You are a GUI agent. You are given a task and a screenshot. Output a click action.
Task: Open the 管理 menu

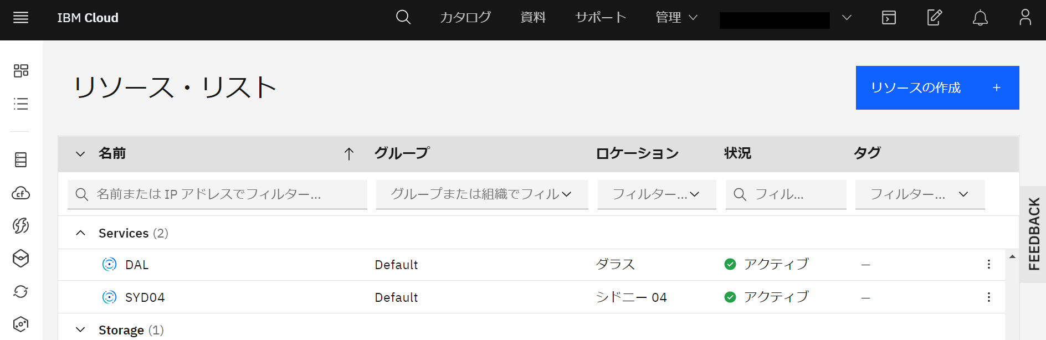click(x=676, y=18)
